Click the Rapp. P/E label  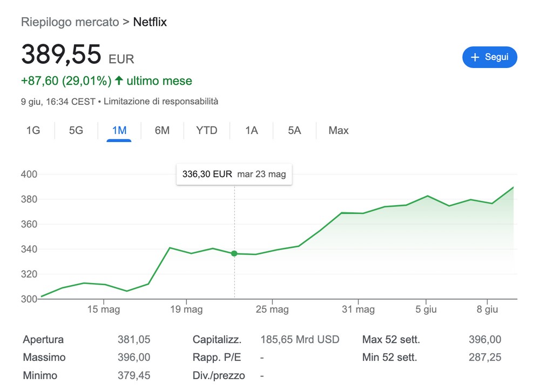pos(217,357)
